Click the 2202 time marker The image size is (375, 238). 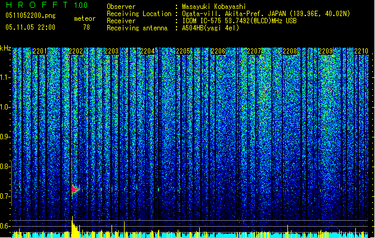[76, 51]
